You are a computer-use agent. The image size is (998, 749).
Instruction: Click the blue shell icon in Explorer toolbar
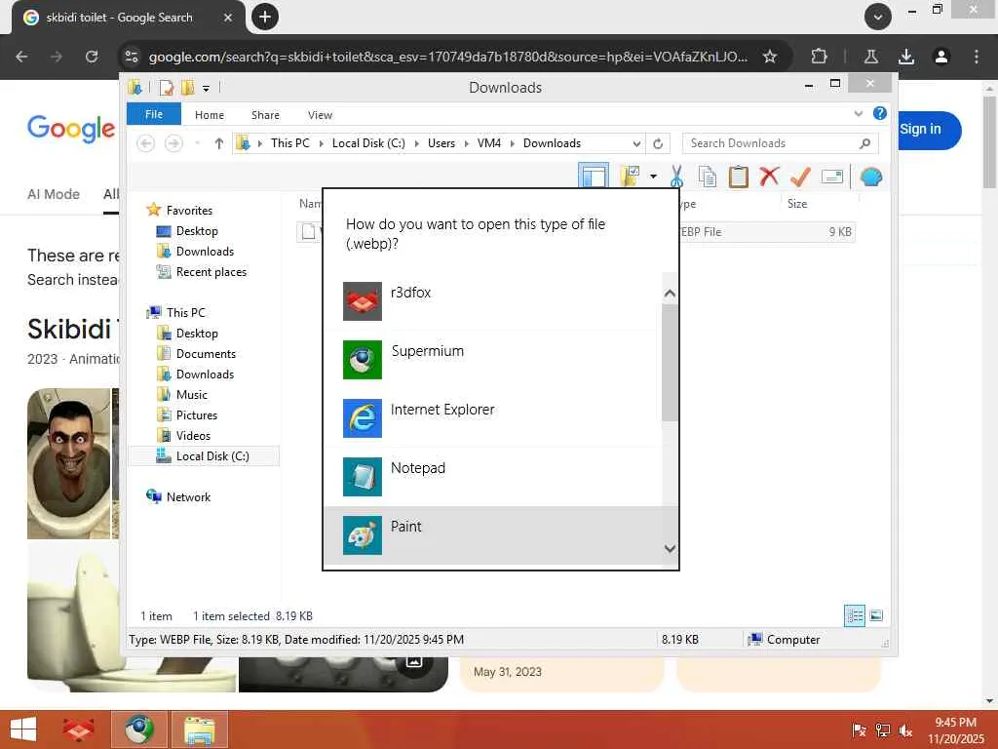870,177
